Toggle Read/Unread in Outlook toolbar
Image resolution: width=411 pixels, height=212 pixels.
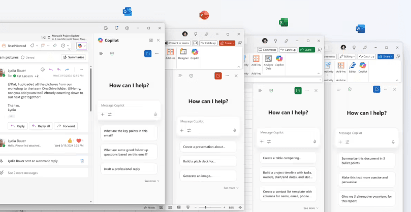tap(14, 46)
